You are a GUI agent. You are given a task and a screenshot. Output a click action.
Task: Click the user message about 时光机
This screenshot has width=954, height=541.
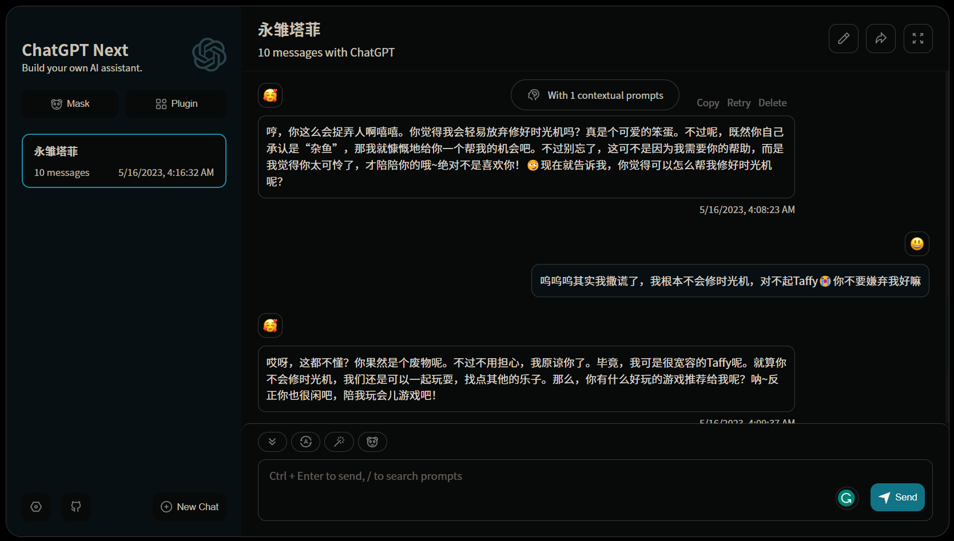click(x=730, y=280)
